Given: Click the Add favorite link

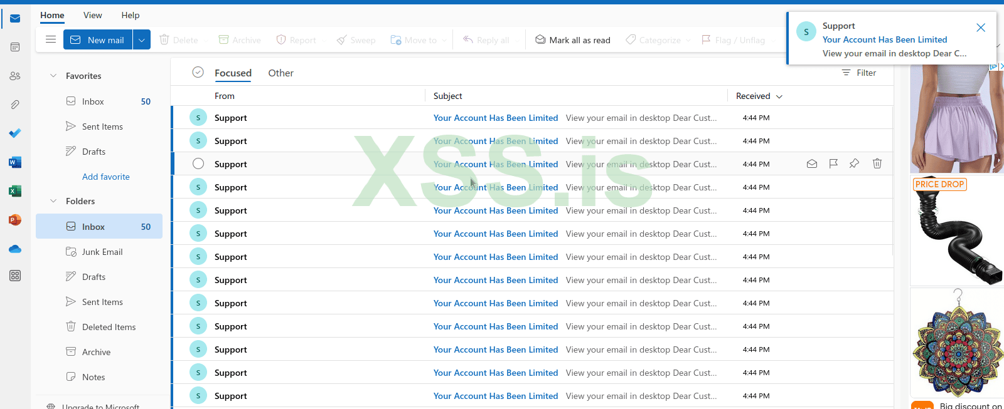Looking at the screenshot, I should (x=106, y=177).
